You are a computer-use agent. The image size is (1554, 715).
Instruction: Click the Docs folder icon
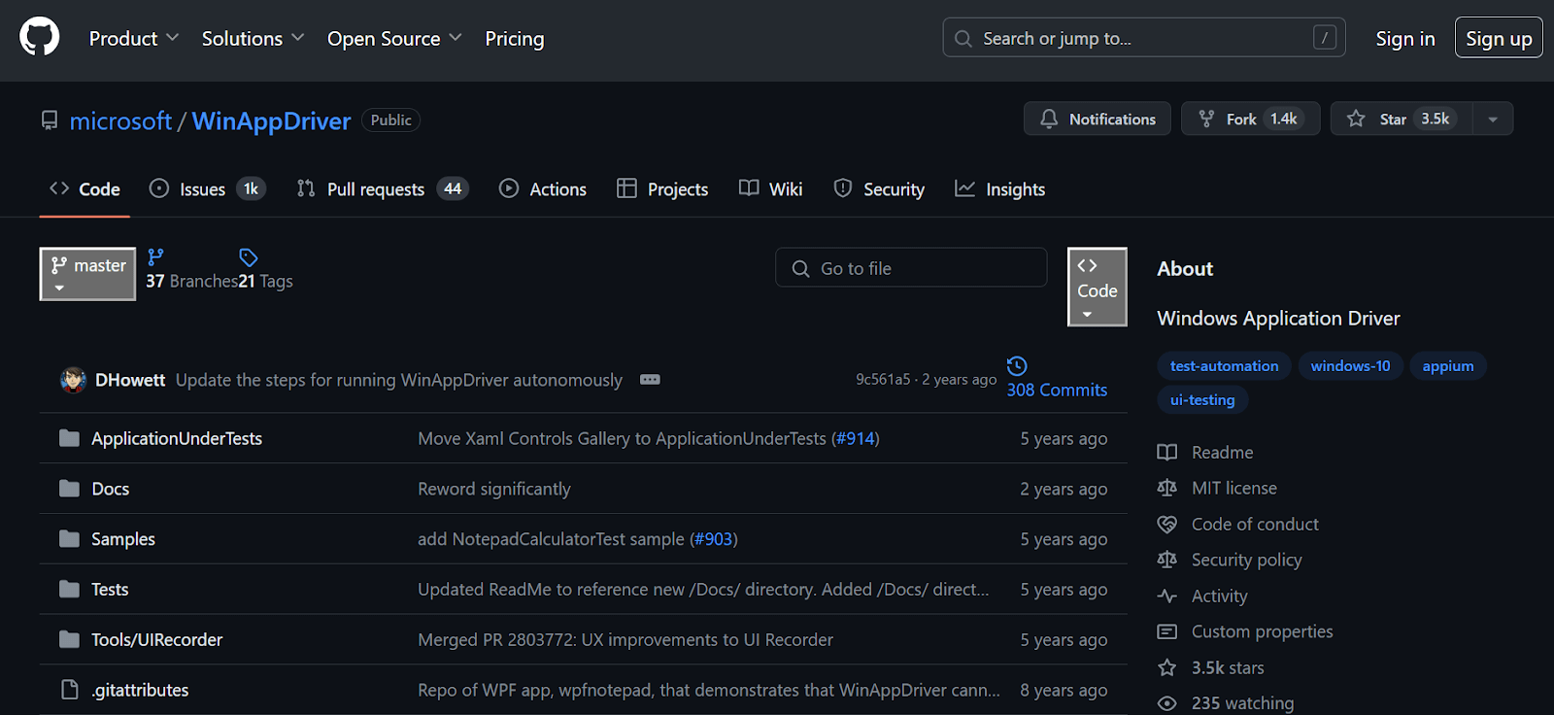69,489
